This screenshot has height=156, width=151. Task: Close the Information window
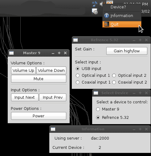tap(146, 129)
